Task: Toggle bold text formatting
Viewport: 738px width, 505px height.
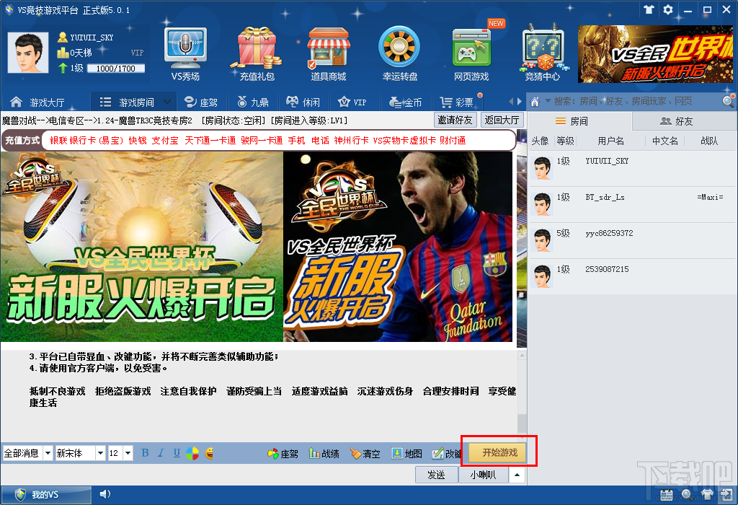Action: 145,453
